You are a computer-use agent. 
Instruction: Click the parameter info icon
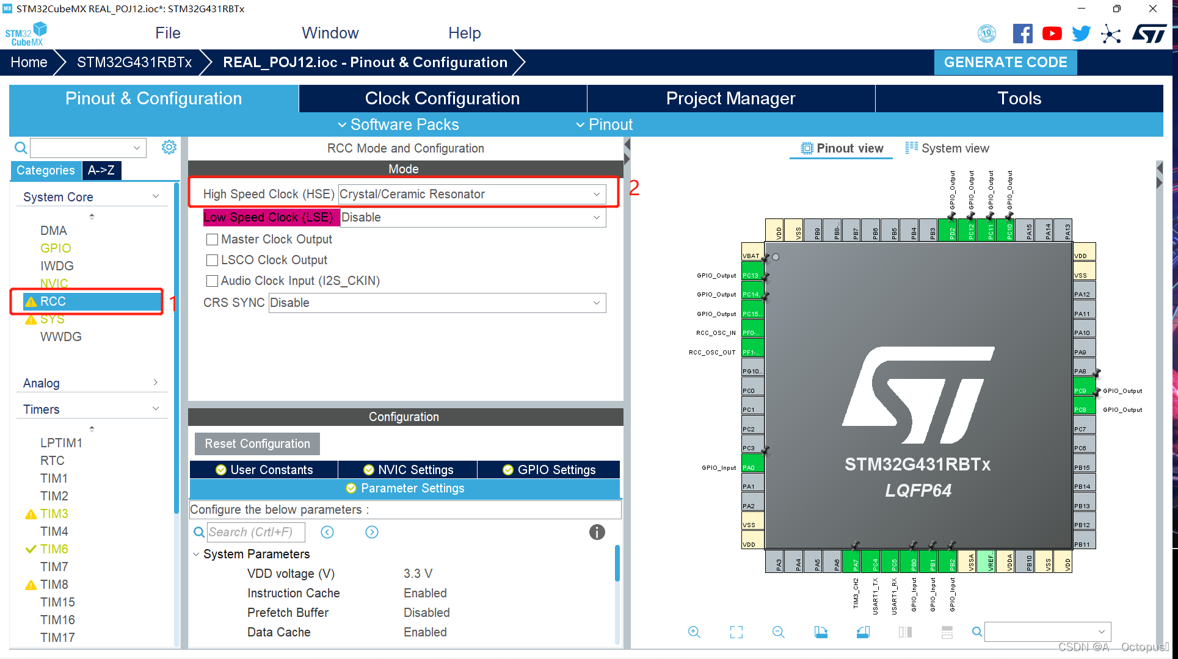point(597,532)
